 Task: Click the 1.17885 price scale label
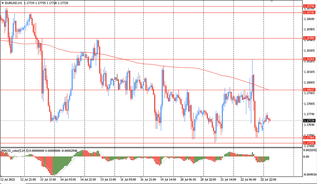click(x=309, y=104)
